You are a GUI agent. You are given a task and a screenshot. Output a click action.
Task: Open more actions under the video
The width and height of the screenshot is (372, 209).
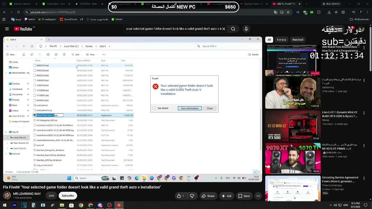[x=258, y=196]
